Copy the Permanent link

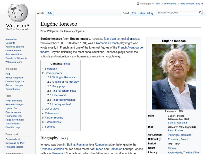coord(13,116)
